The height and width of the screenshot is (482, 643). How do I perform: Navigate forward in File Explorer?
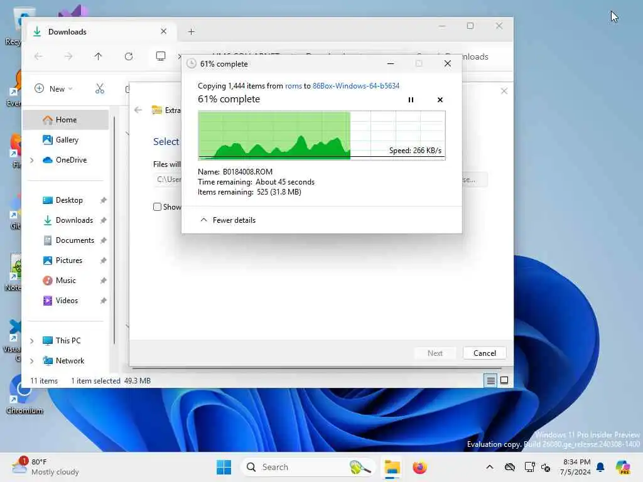click(68, 56)
